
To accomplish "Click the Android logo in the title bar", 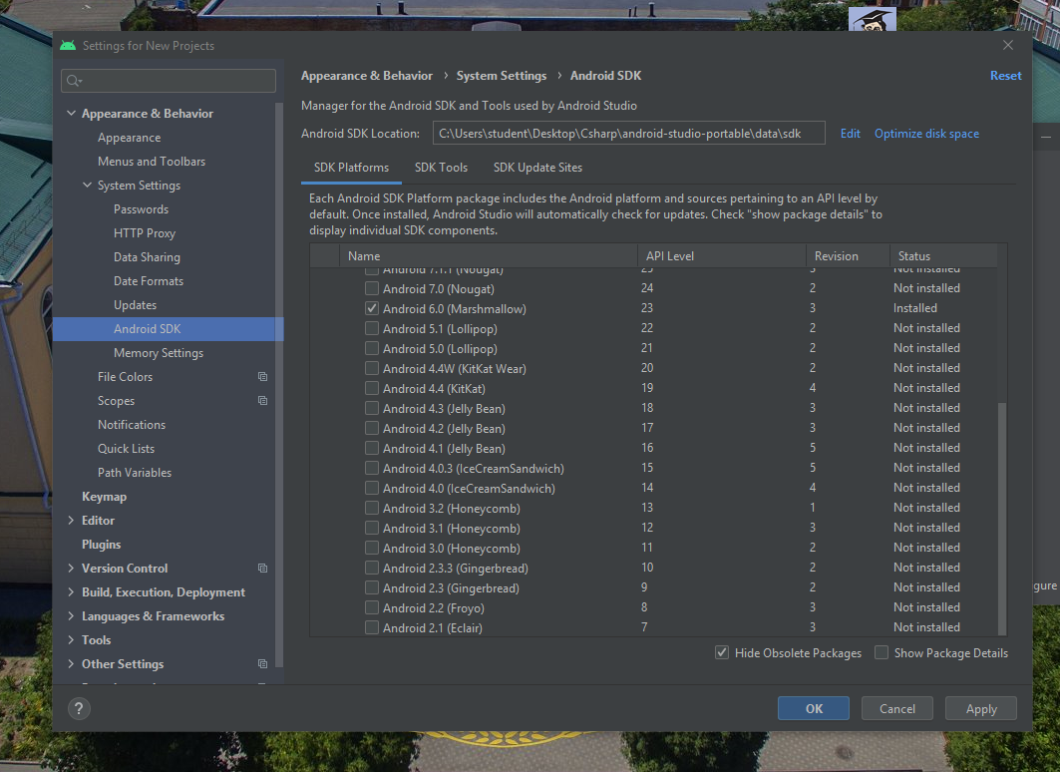I will tap(68, 45).
